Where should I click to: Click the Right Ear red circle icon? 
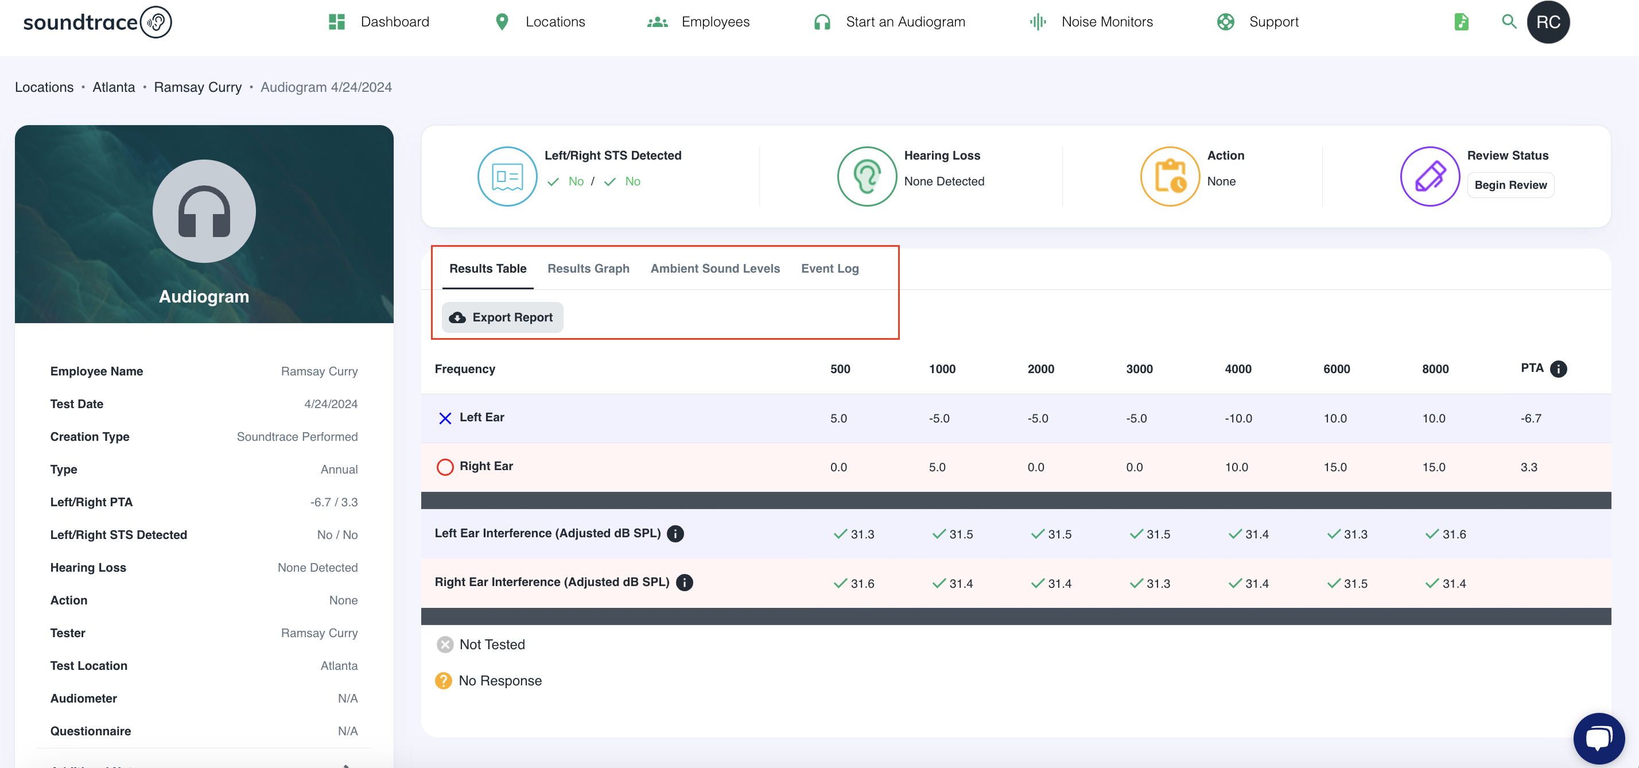tap(445, 467)
